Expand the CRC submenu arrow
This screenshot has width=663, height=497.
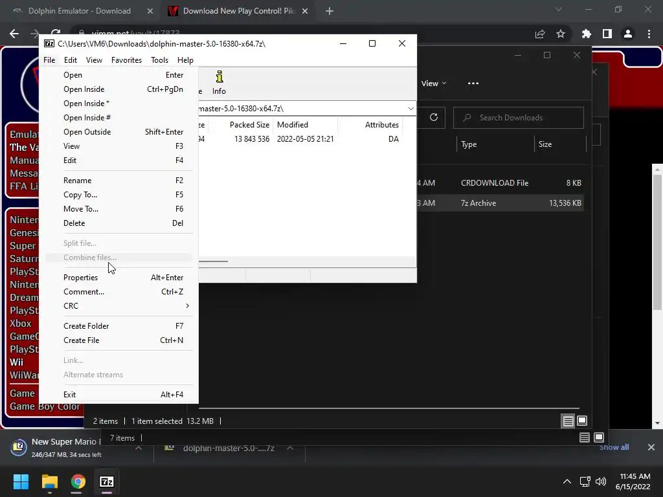coord(187,305)
